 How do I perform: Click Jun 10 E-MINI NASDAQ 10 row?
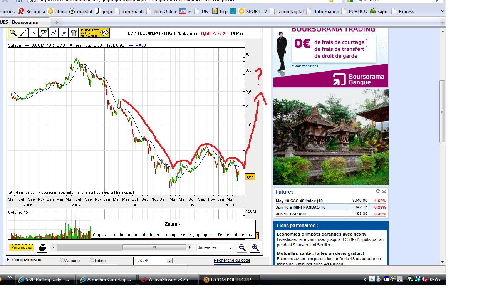click(330, 207)
